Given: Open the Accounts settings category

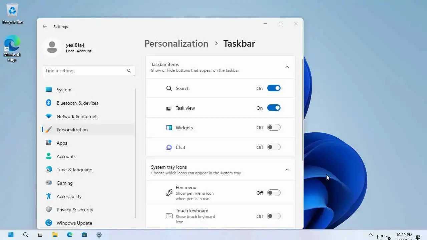Looking at the screenshot, I should point(89,156).
